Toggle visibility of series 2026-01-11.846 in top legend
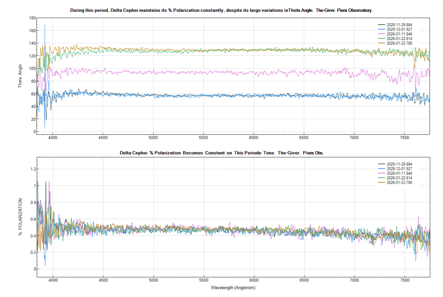 [x=400, y=34]
